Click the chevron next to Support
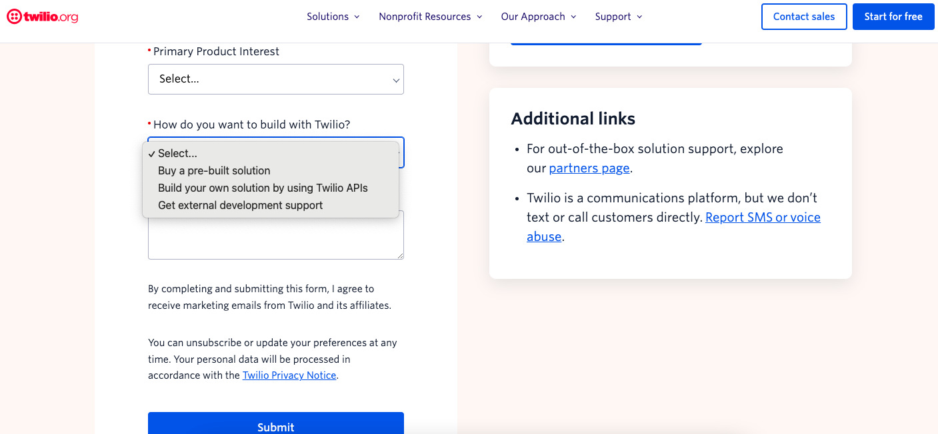 click(x=640, y=17)
